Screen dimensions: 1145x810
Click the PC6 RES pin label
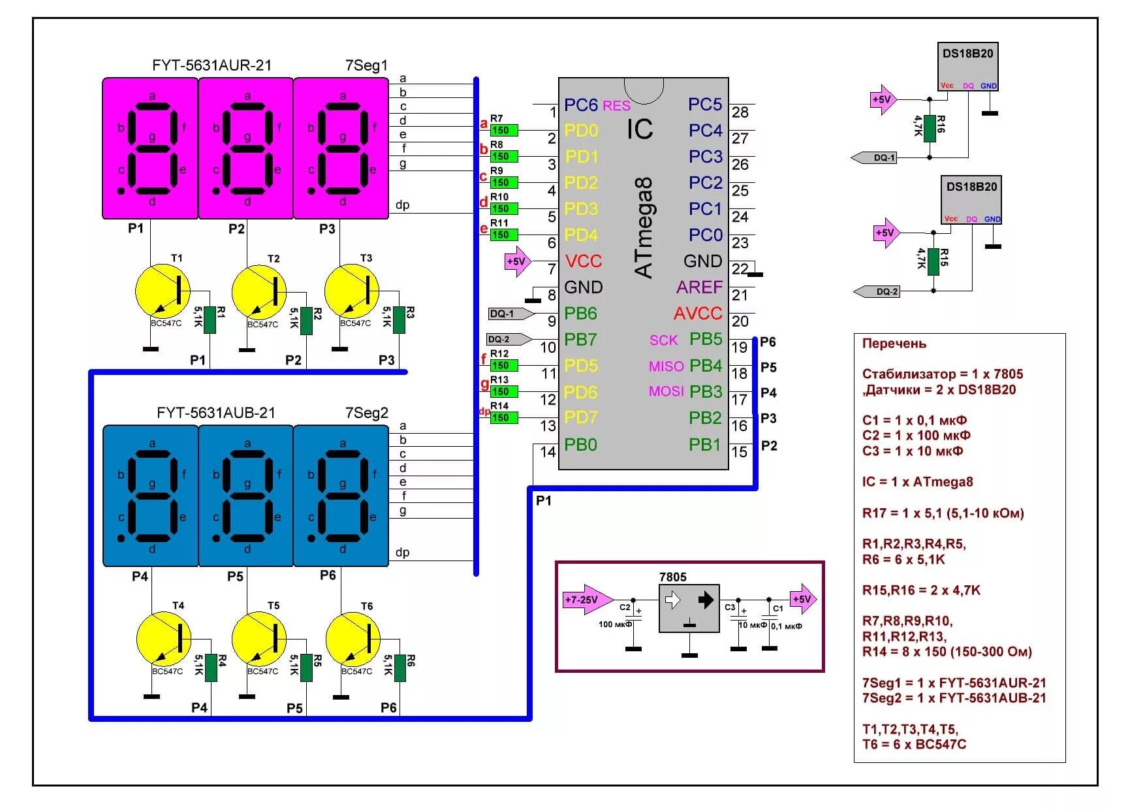tap(597, 105)
